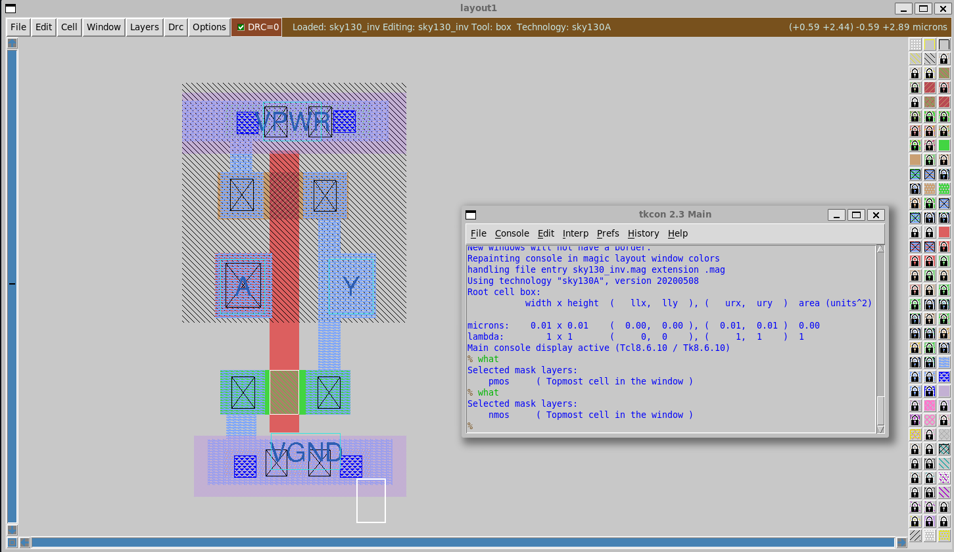Open the History dropdown in tkcon
This screenshot has width=954, height=552.
[x=643, y=233]
